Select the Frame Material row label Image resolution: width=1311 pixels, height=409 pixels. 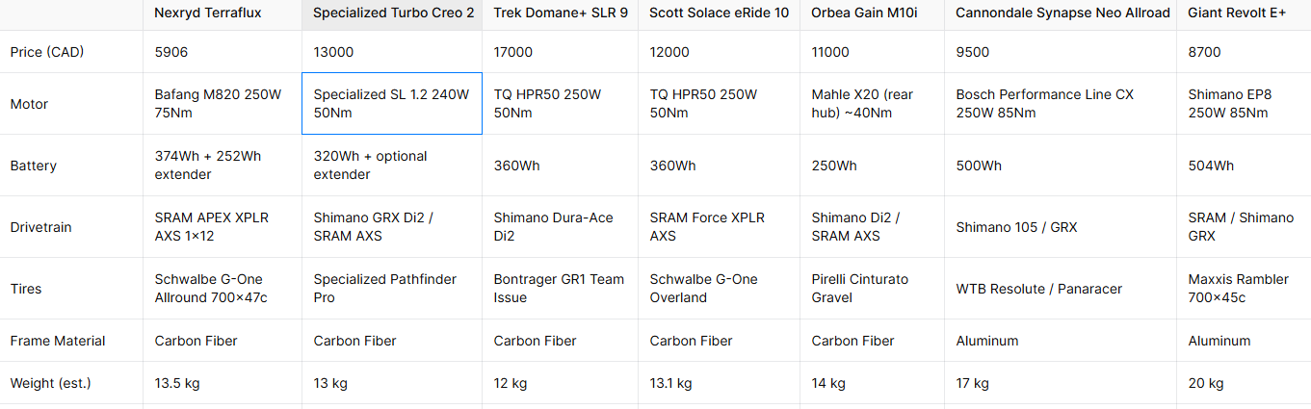tap(58, 341)
